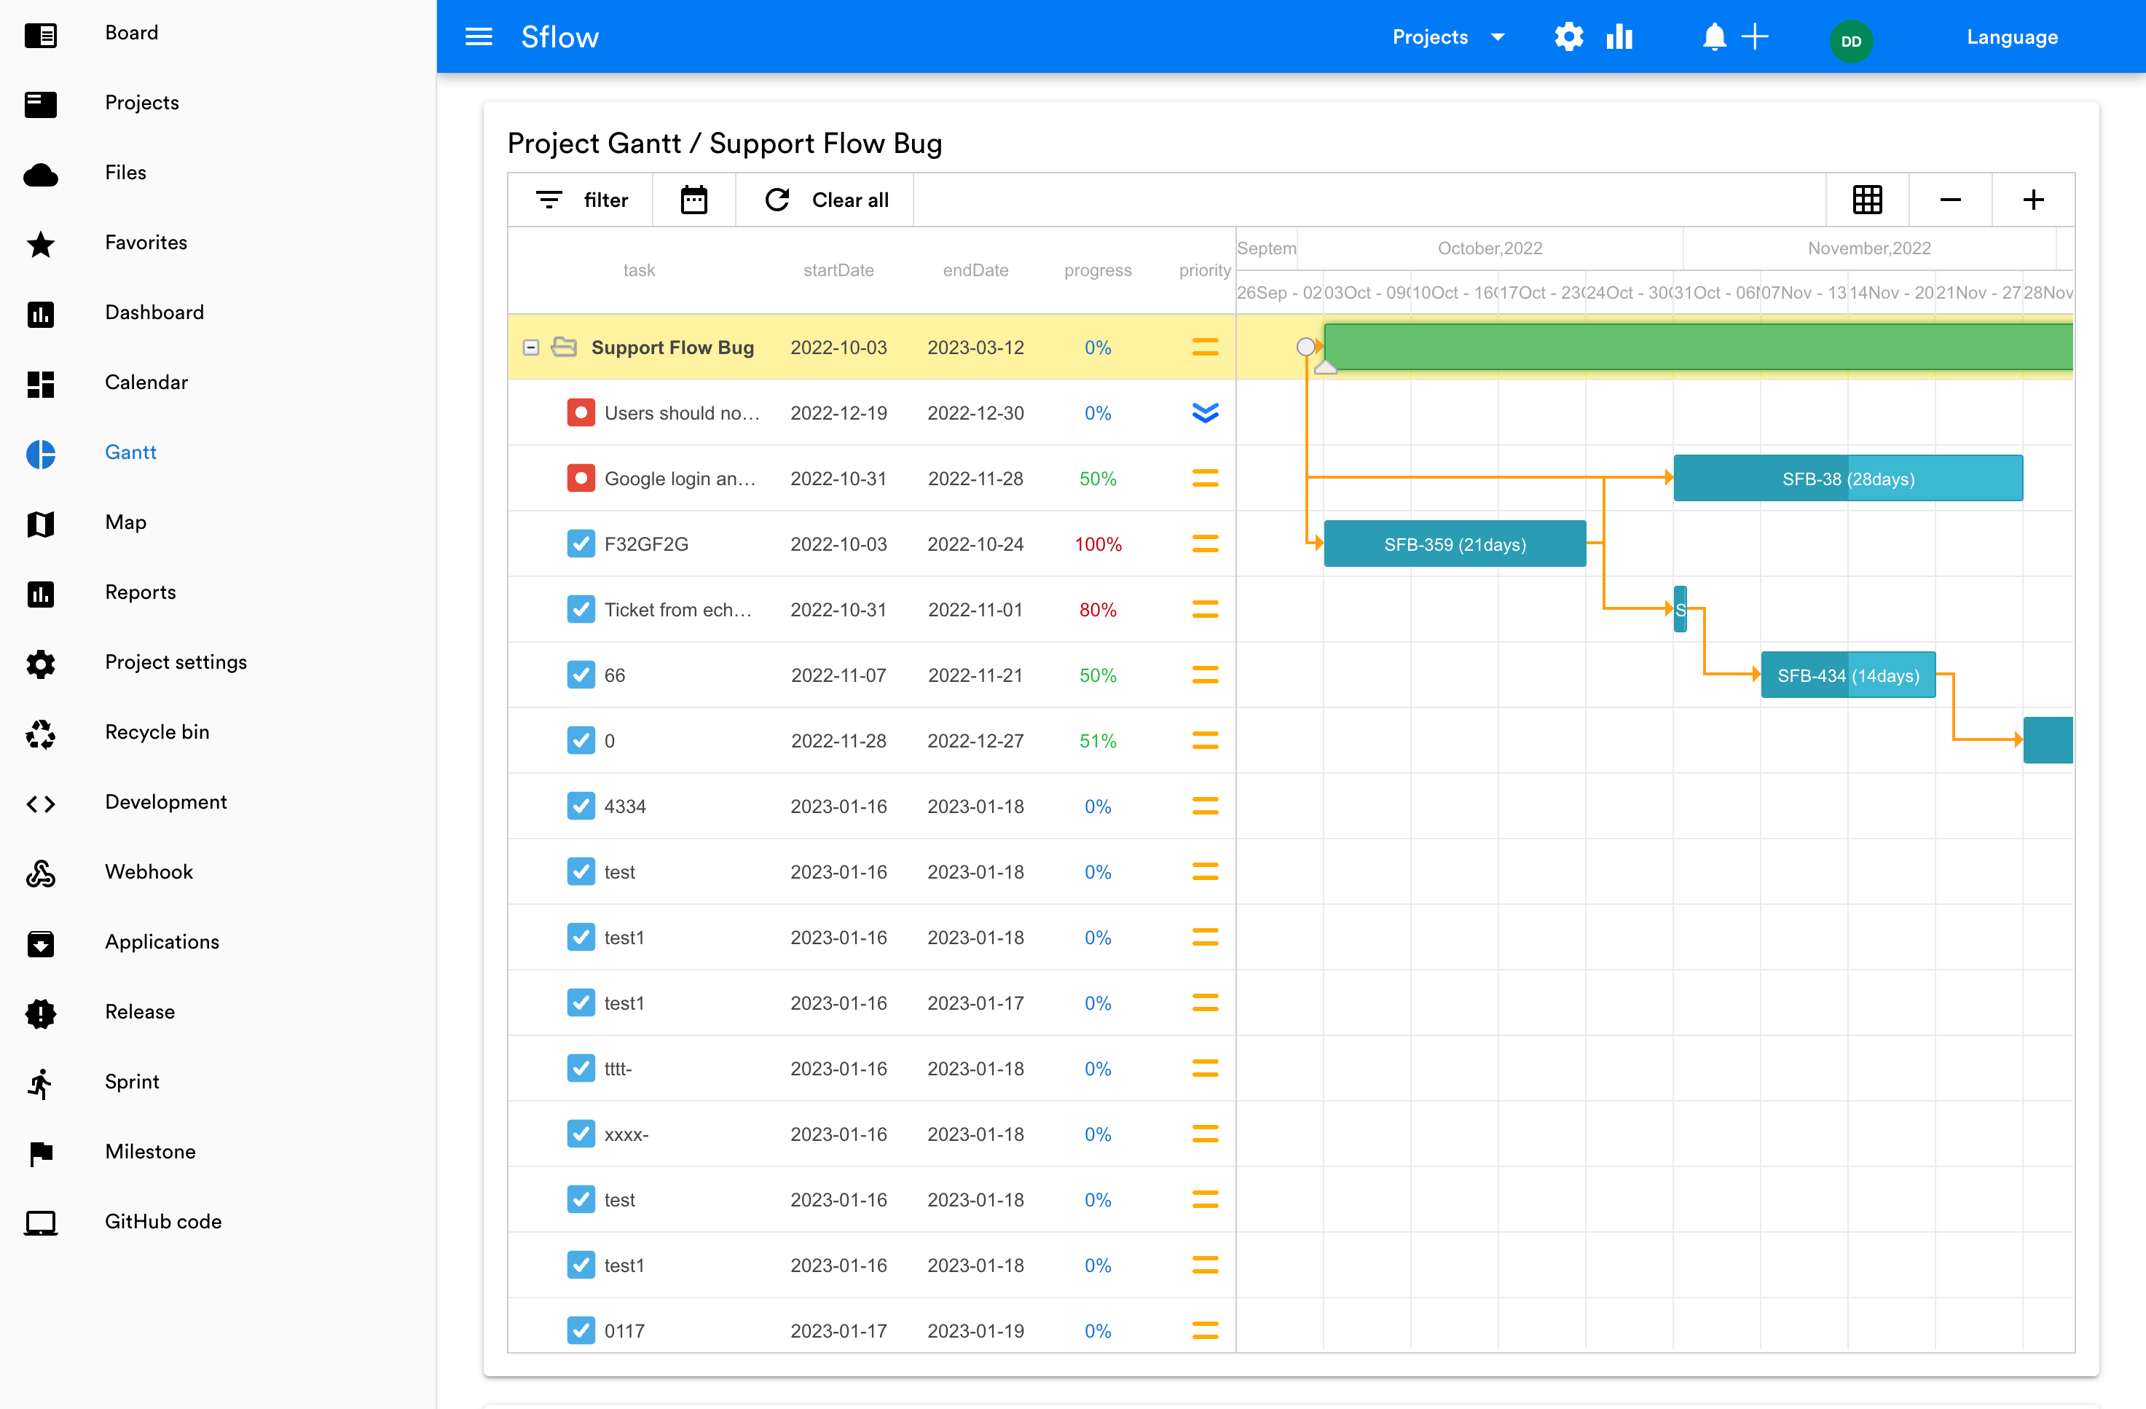Click the notifications bell icon
Screen dimensions: 2146x1409
tap(1713, 37)
